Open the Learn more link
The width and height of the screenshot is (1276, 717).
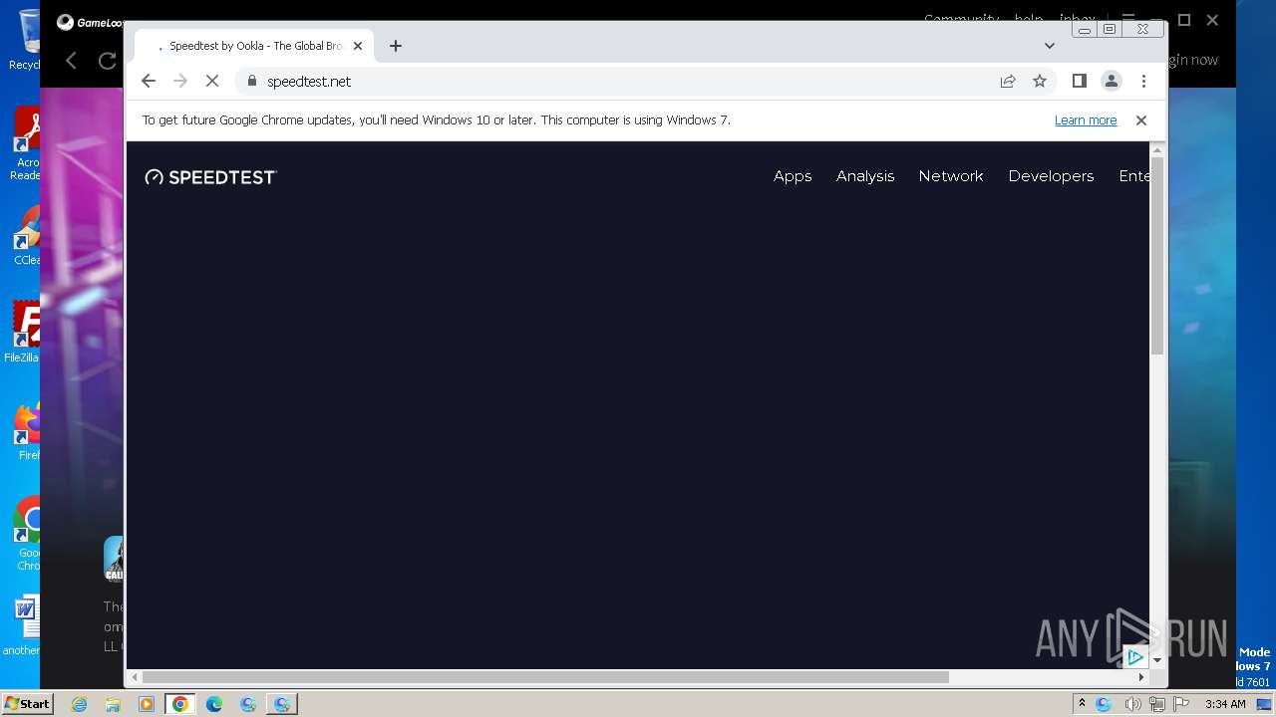pyautogui.click(x=1086, y=119)
